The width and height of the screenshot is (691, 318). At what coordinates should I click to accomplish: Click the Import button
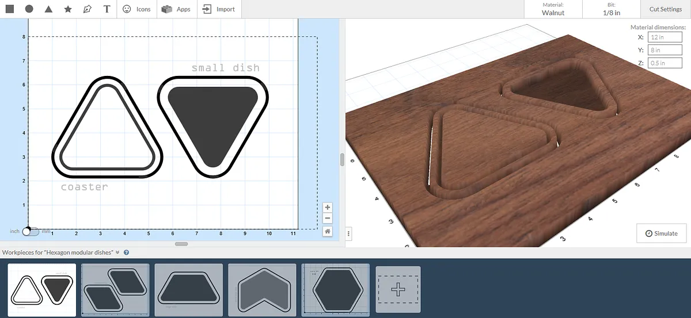tap(219, 9)
